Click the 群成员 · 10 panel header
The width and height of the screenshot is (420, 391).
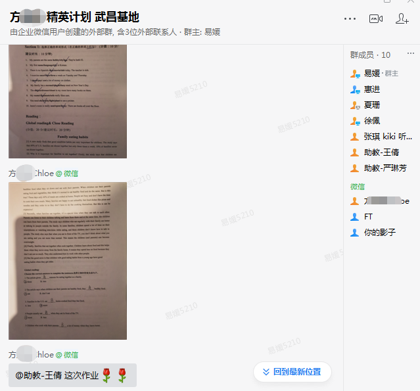point(370,55)
